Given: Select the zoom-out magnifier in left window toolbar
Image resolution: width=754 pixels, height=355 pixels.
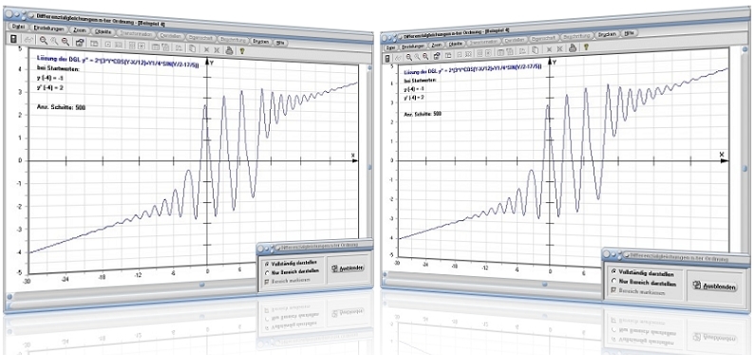Looking at the screenshot, I should coord(66,42).
